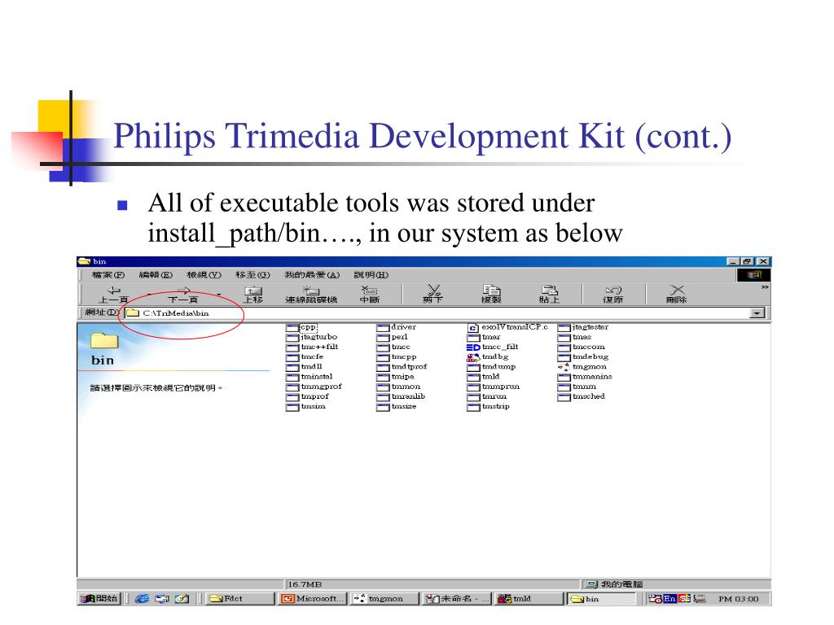Screen dimensions: 834x625
Task: Select the tmc++filt file
Action: (x=312, y=347)
